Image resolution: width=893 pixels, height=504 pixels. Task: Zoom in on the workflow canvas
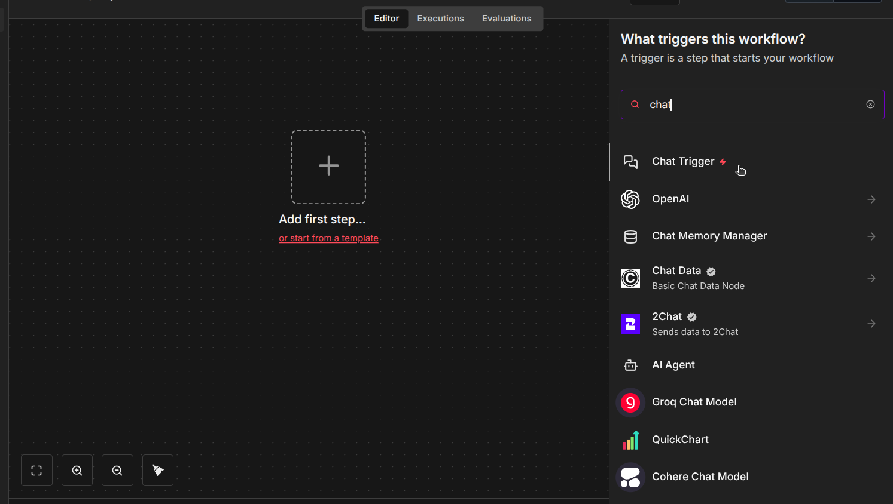77,470
